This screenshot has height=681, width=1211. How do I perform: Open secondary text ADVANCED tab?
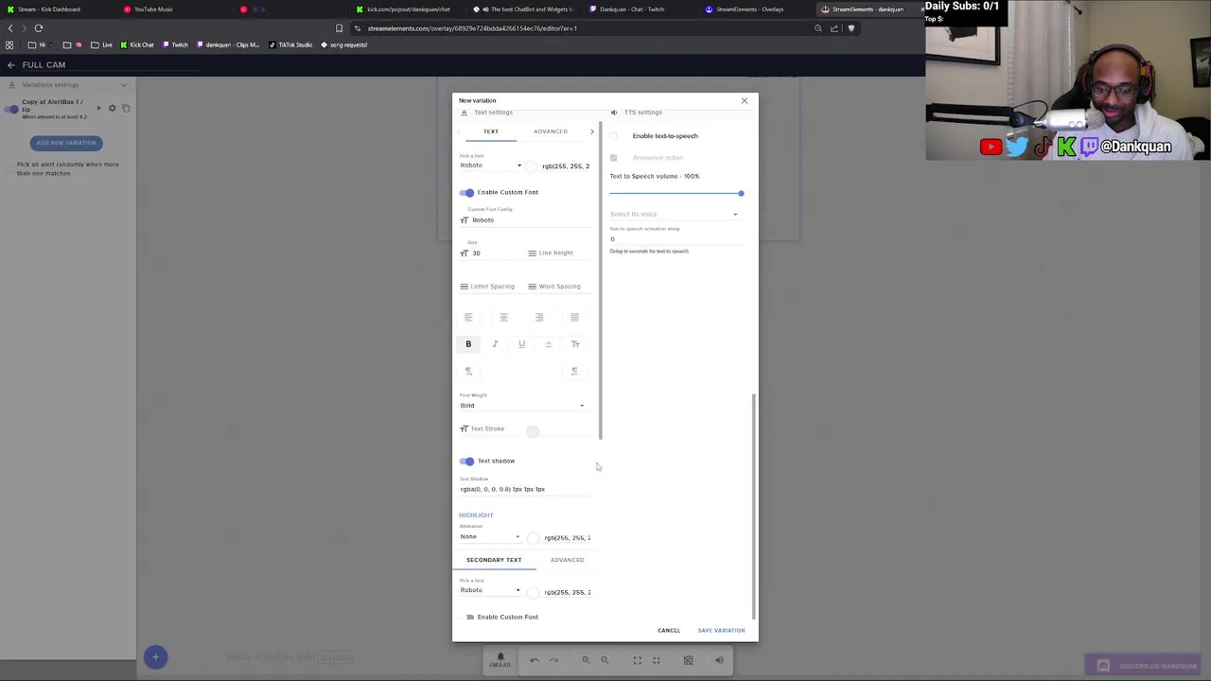(567, 560)
